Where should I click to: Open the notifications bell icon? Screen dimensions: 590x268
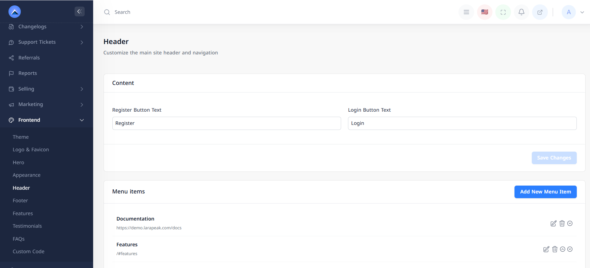click(x=521, y=12)
